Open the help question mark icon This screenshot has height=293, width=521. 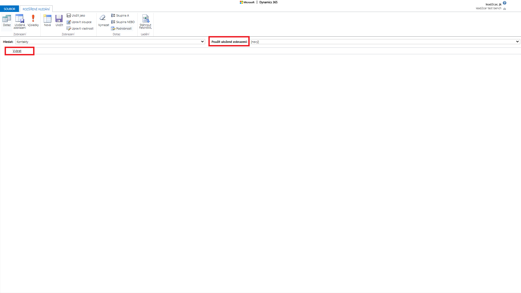504,3
